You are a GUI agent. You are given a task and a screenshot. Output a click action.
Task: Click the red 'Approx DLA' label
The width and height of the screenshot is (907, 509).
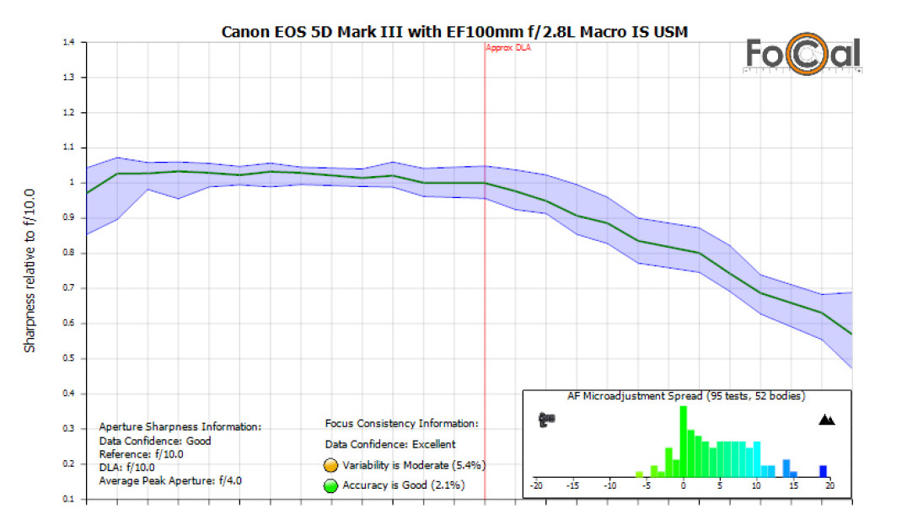coord(508,47)
